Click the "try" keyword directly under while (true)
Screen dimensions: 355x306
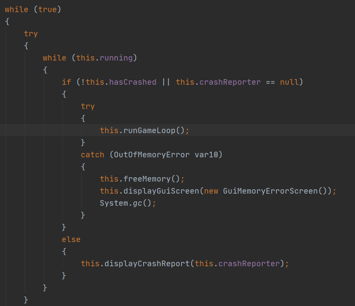(x=31, y=34)
